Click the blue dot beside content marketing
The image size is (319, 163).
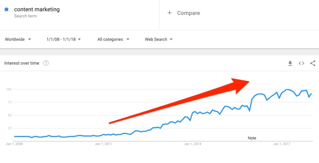[x=7, y=9]
